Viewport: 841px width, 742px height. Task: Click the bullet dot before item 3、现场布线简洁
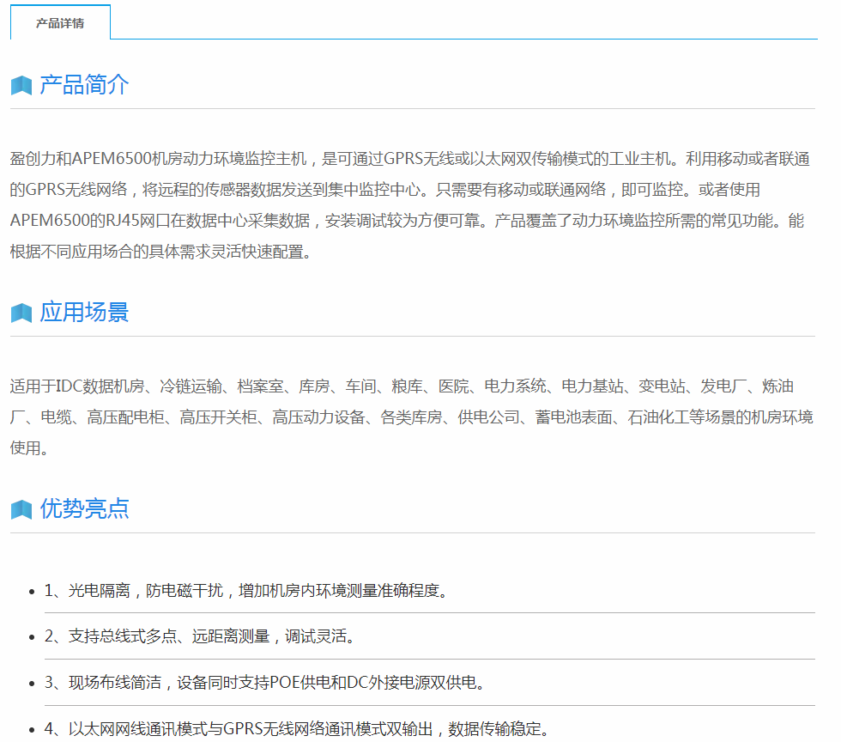pos(32,684)
